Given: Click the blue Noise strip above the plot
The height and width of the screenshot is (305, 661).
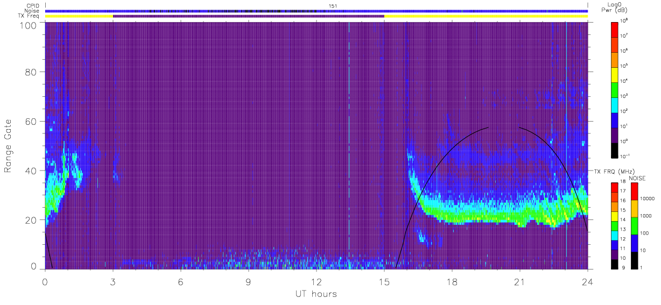Looking at the screenshot, I should (317, 11).
